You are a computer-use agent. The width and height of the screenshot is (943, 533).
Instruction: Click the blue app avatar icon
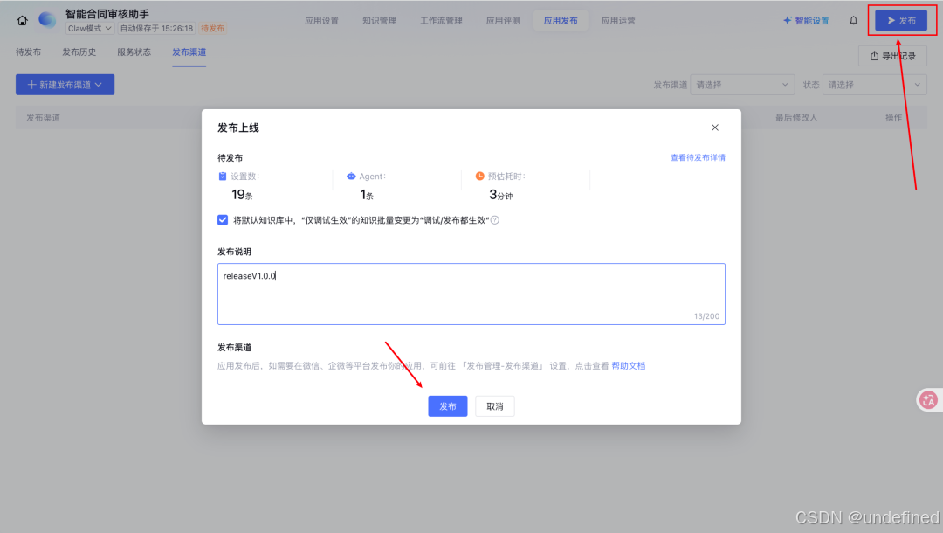coord(47,20)
